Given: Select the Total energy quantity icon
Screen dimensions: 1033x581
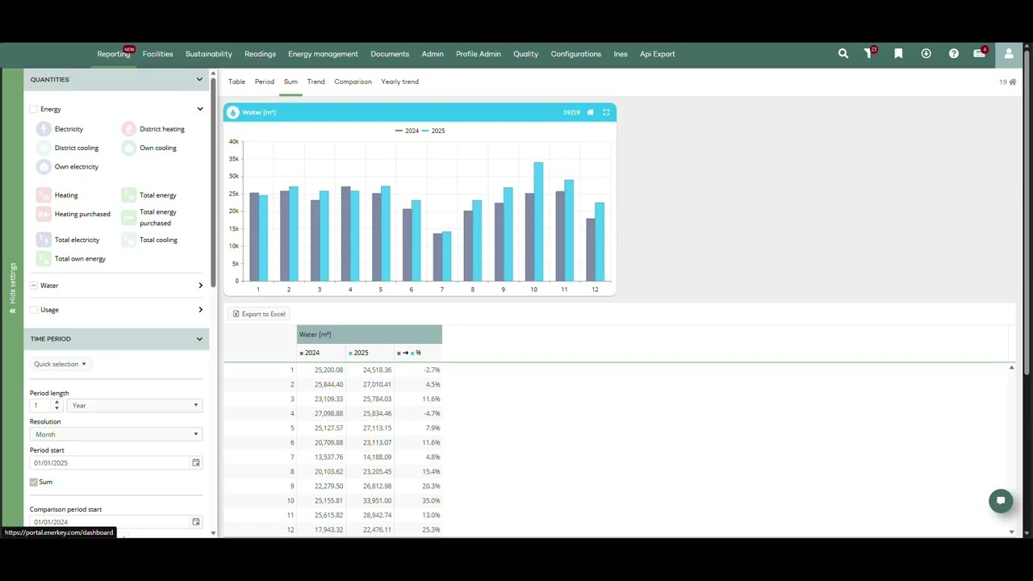Looking at the screenshot, I should pos(128,195).
